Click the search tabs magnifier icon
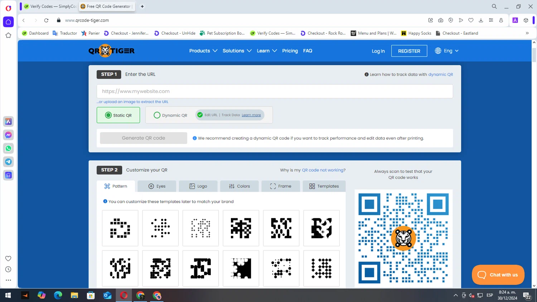Viewport: 537px width, 302px height. 494,6
